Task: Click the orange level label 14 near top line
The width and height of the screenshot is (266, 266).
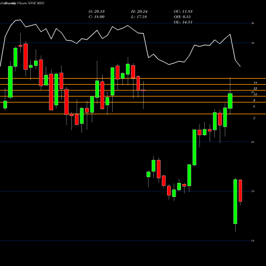Action: coord(255,82)
